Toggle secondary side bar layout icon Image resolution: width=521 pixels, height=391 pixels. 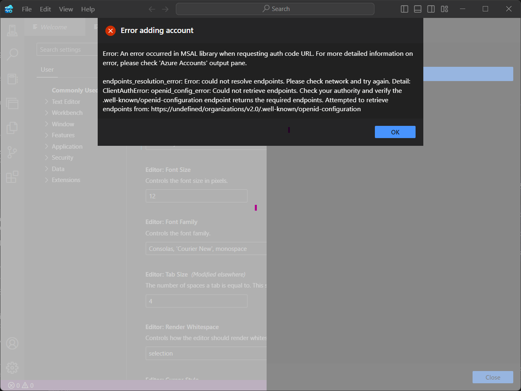(x=431, y=9)
